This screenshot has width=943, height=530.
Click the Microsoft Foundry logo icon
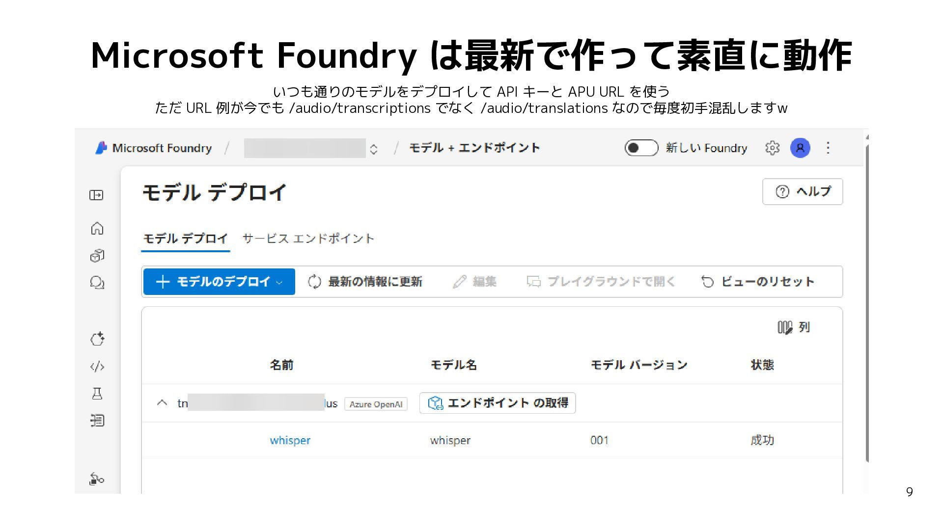click(x=101, y=148)
